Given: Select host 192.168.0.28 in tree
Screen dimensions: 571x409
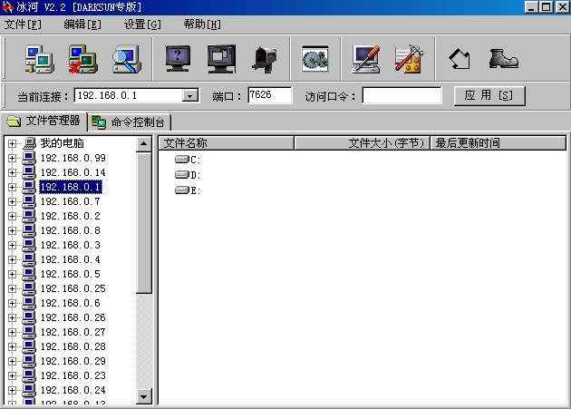Looking at the screenshot, I should (73, 346).
